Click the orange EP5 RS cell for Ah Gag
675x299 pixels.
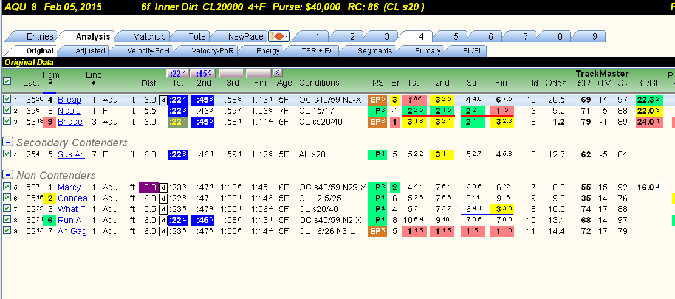pos(377,232)
